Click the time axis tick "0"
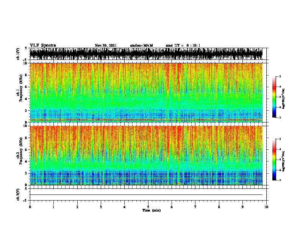 [x=30, y=207]
